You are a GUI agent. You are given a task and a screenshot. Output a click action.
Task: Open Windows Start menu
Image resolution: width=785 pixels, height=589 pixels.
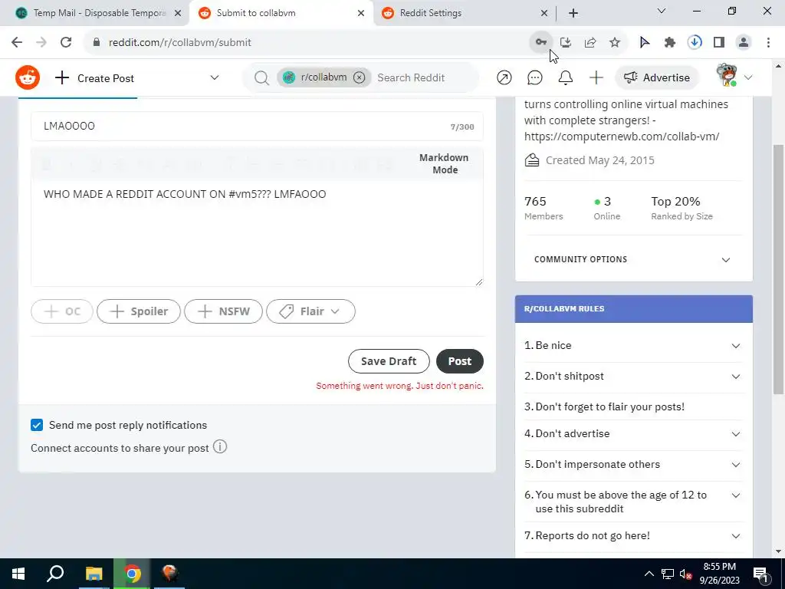point(18,574)
